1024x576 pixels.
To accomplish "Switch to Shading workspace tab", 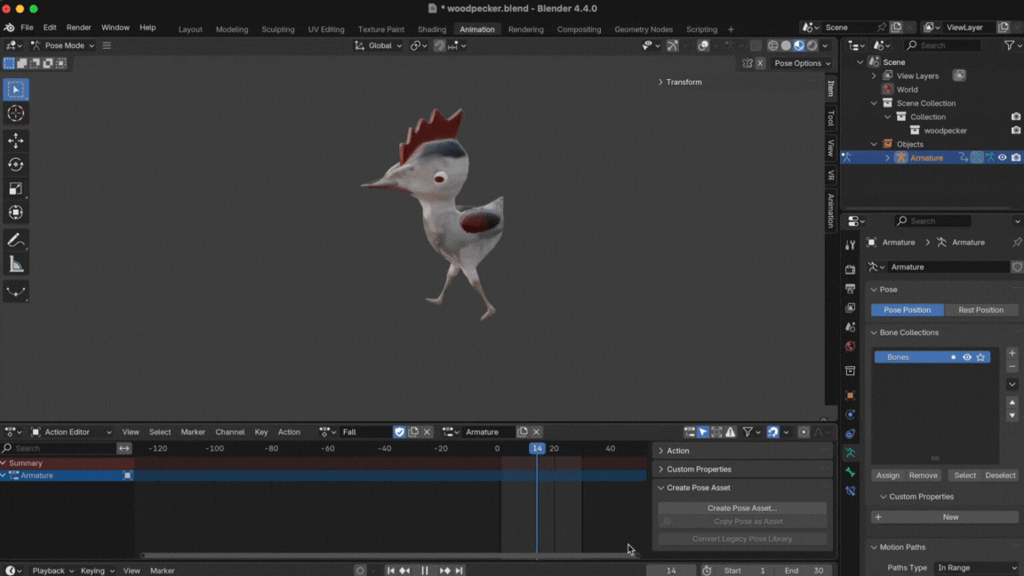I will coord(432,29).
